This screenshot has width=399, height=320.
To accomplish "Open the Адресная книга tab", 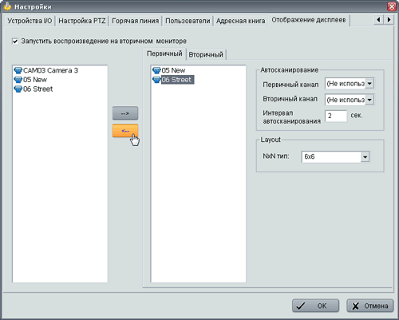I will point(240,21).
